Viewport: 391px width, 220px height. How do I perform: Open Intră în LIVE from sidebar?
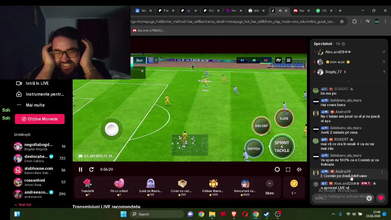(x=32, y=83)
